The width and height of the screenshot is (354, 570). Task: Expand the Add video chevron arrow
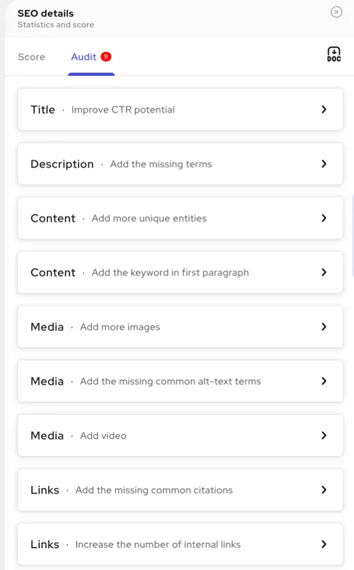324,435
